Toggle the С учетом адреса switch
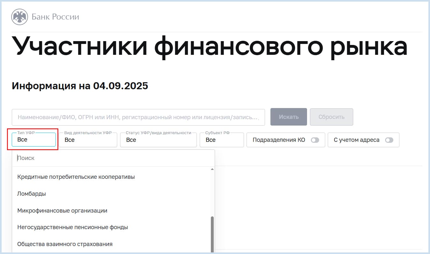The width and height of the screenshot is (430, 254). pyautogui.click(x=389, y=140)
